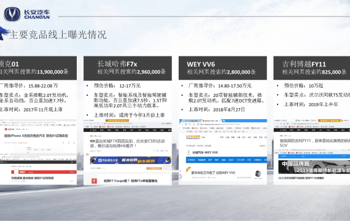Select the 长城哈弗F7x card heading
Viewport: 350px width, 221px height.
(117, 64)
